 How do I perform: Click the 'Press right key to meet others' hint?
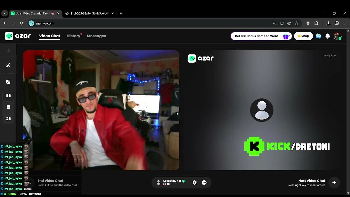pyautogui.click(x=306, y=185)
